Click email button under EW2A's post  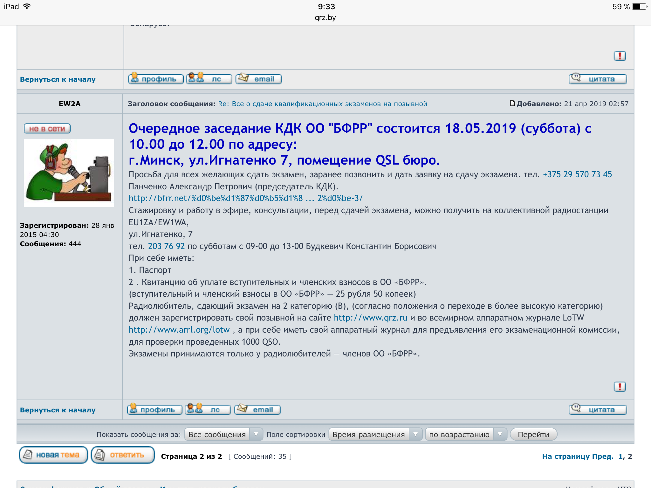coord(257,410)
